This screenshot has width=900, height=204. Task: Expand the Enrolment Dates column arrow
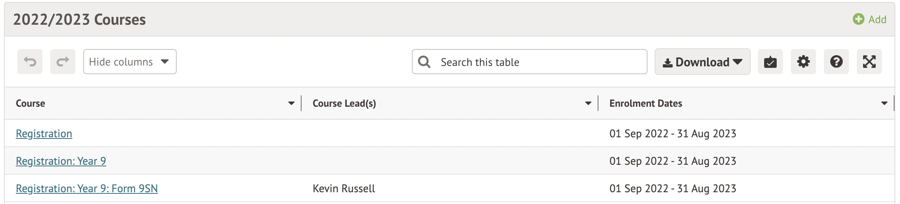tap(884, 104)
